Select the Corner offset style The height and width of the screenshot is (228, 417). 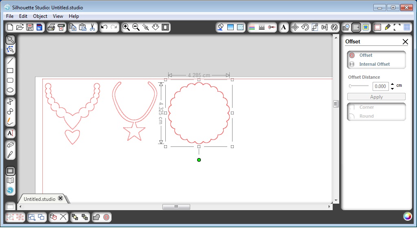pos(367,107)
